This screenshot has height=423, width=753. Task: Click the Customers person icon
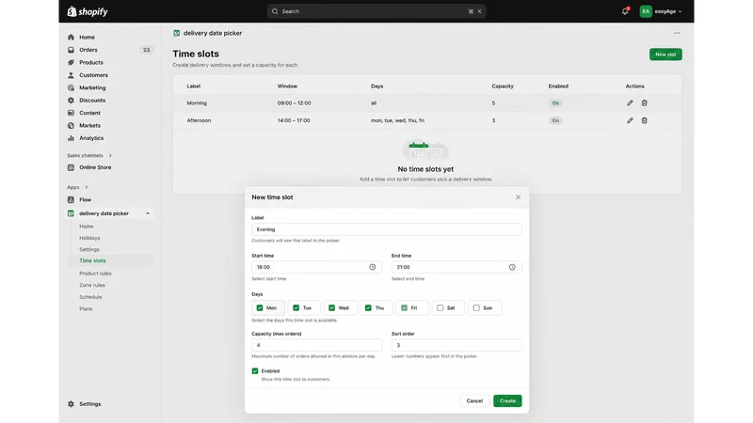[72, 75]
